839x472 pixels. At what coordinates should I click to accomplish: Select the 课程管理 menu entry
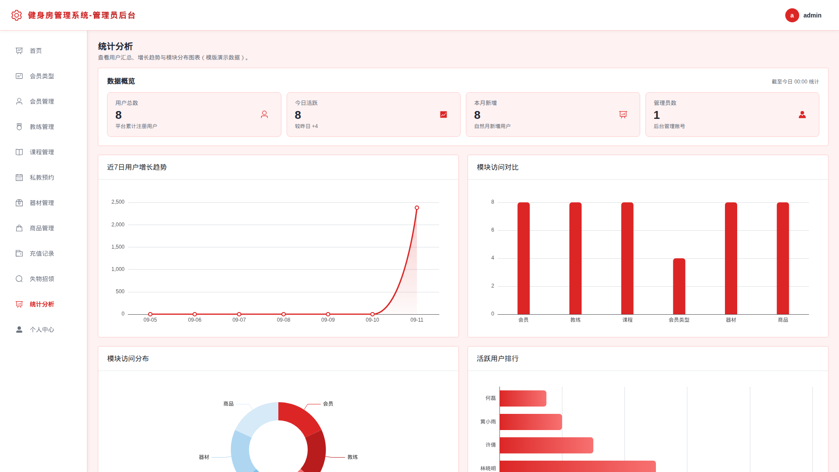pos(44,152)
